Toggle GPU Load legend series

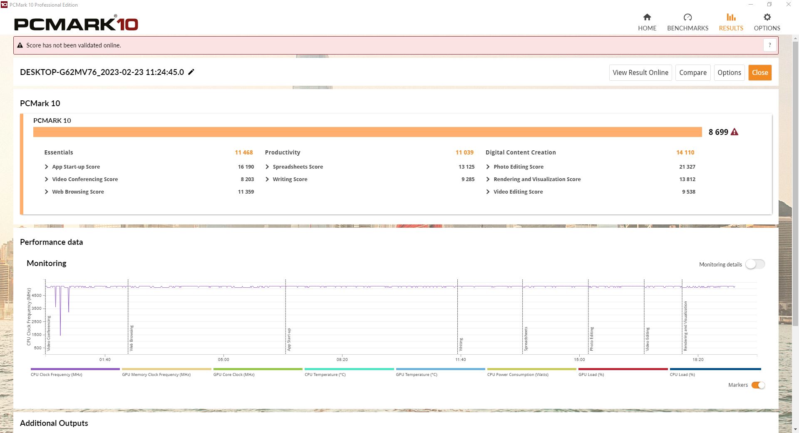623,371
